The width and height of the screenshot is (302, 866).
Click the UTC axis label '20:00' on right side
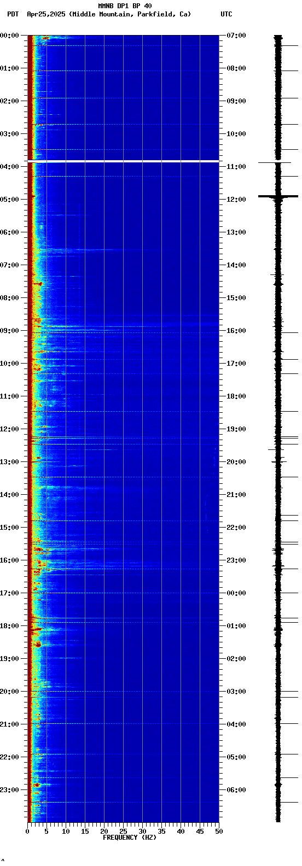pyautogui.click(x=236, y=462)
